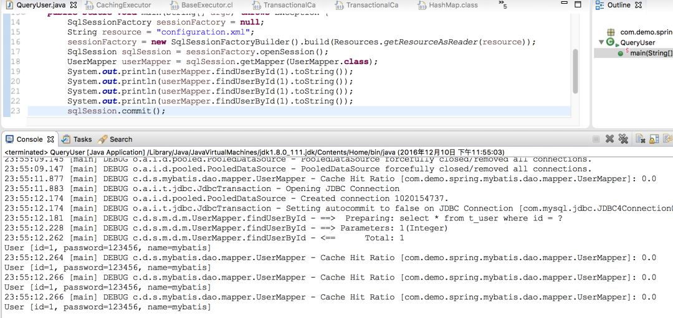
Task: Toggle word wrap in the console
Action: point(668,139)
